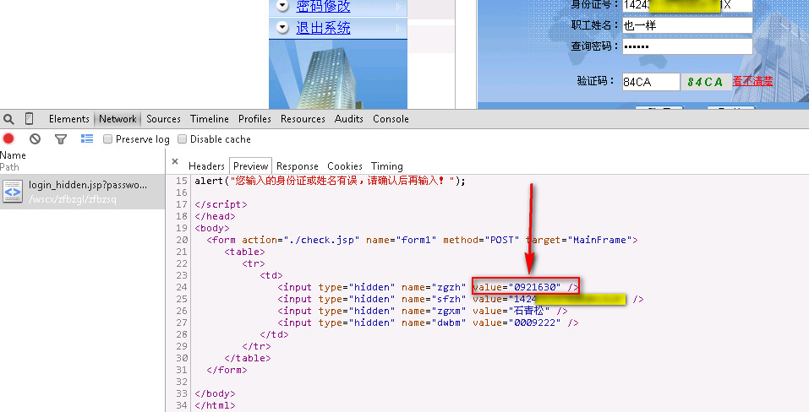Click the 退出系统 menu link

click(x=323, y=28)
